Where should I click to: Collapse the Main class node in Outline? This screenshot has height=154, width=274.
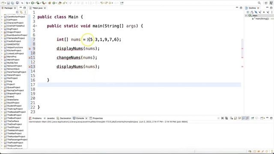click(246, 15)
